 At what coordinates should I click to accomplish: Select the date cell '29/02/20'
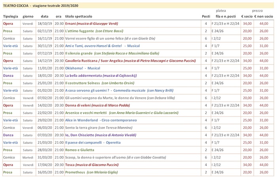45,120
